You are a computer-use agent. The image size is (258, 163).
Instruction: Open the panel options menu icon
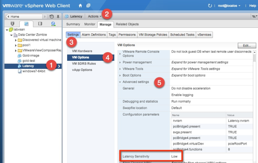point(254,16)
